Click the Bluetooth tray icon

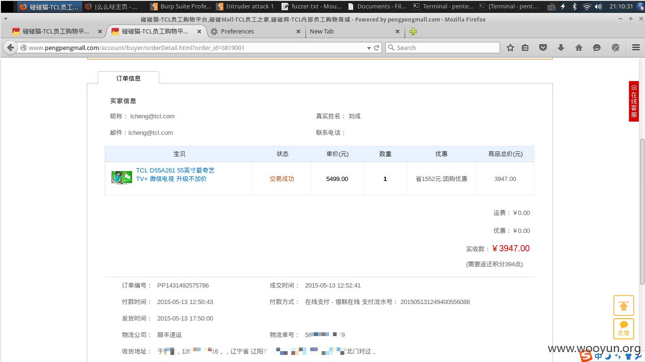click(x=575, y=7)
